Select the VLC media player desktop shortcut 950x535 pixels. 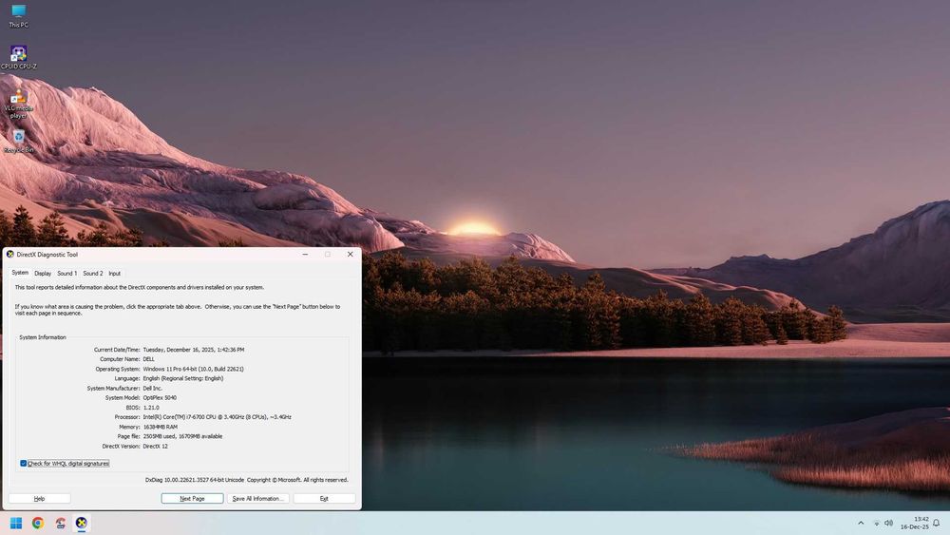pyautogui.click(x=18, y=103)
